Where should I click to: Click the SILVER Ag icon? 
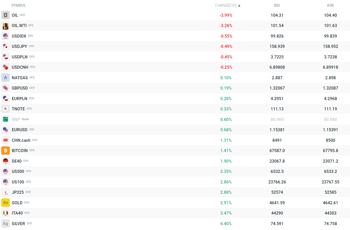point(5,224)
